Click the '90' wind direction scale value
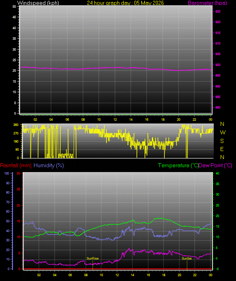 point(17,149)
